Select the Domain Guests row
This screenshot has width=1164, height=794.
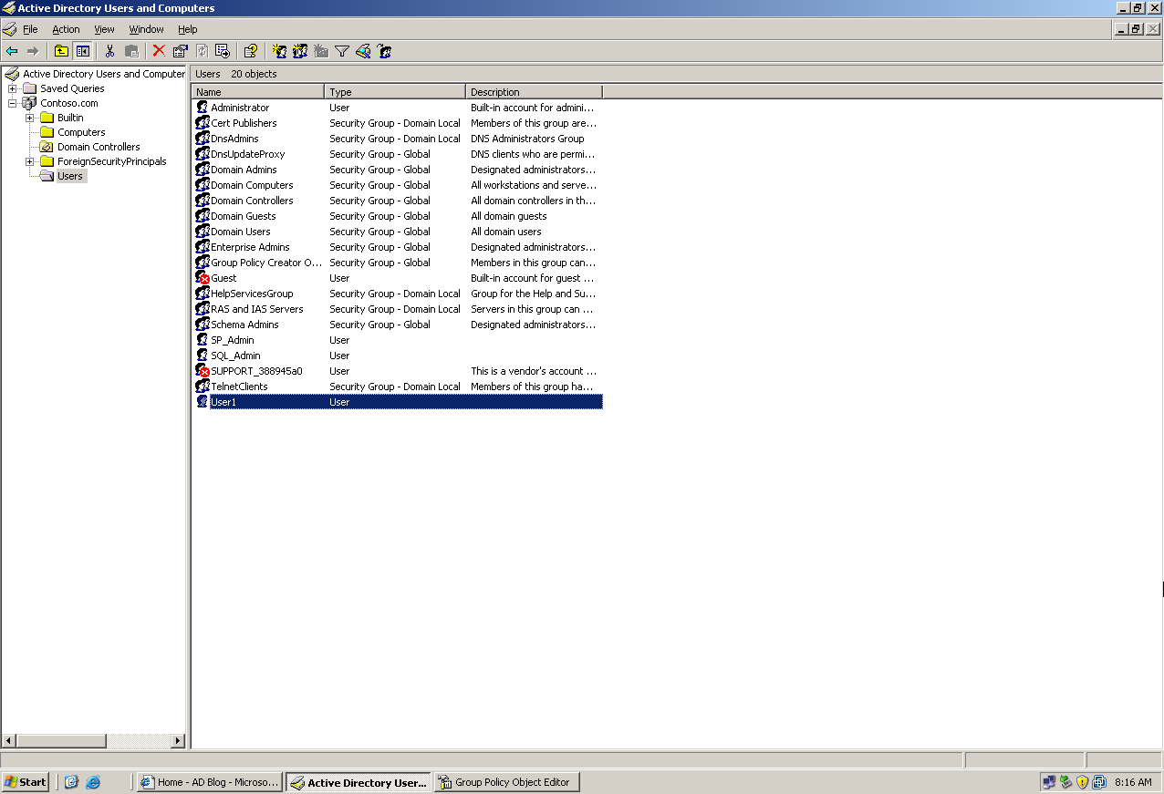point(398,216)
